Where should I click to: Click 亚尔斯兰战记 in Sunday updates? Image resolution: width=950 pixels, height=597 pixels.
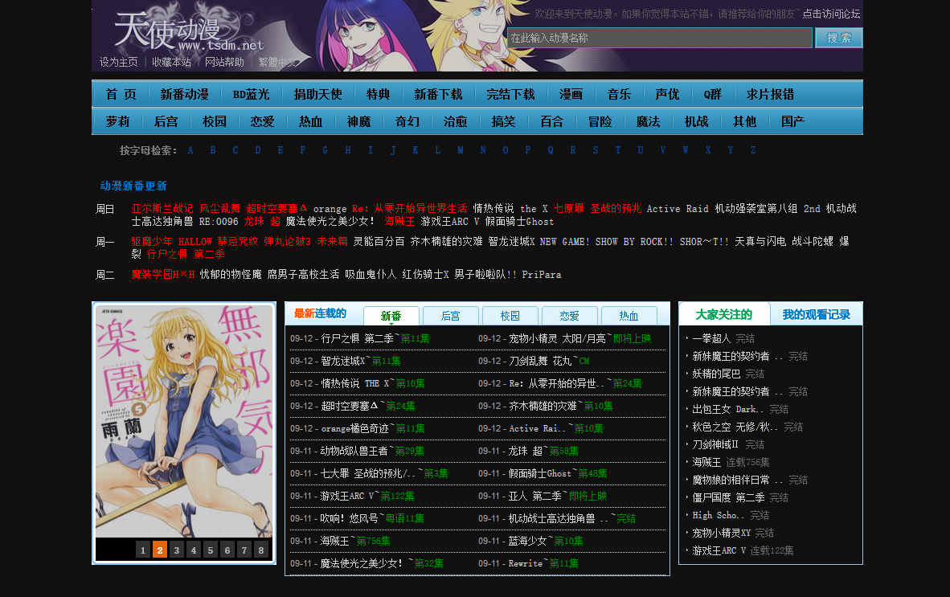[x=162, y=208]
